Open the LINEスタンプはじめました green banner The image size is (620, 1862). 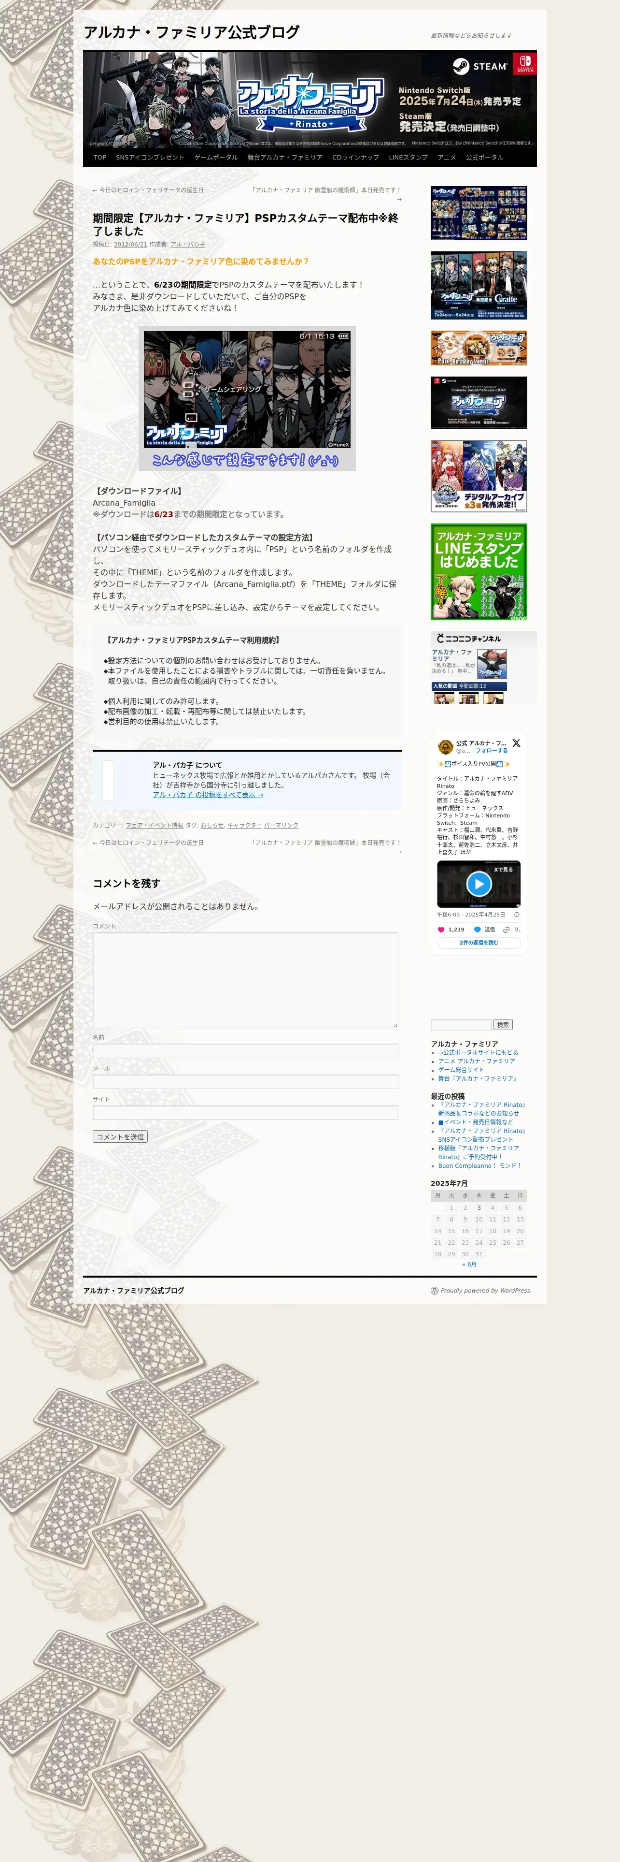point(479,572)
